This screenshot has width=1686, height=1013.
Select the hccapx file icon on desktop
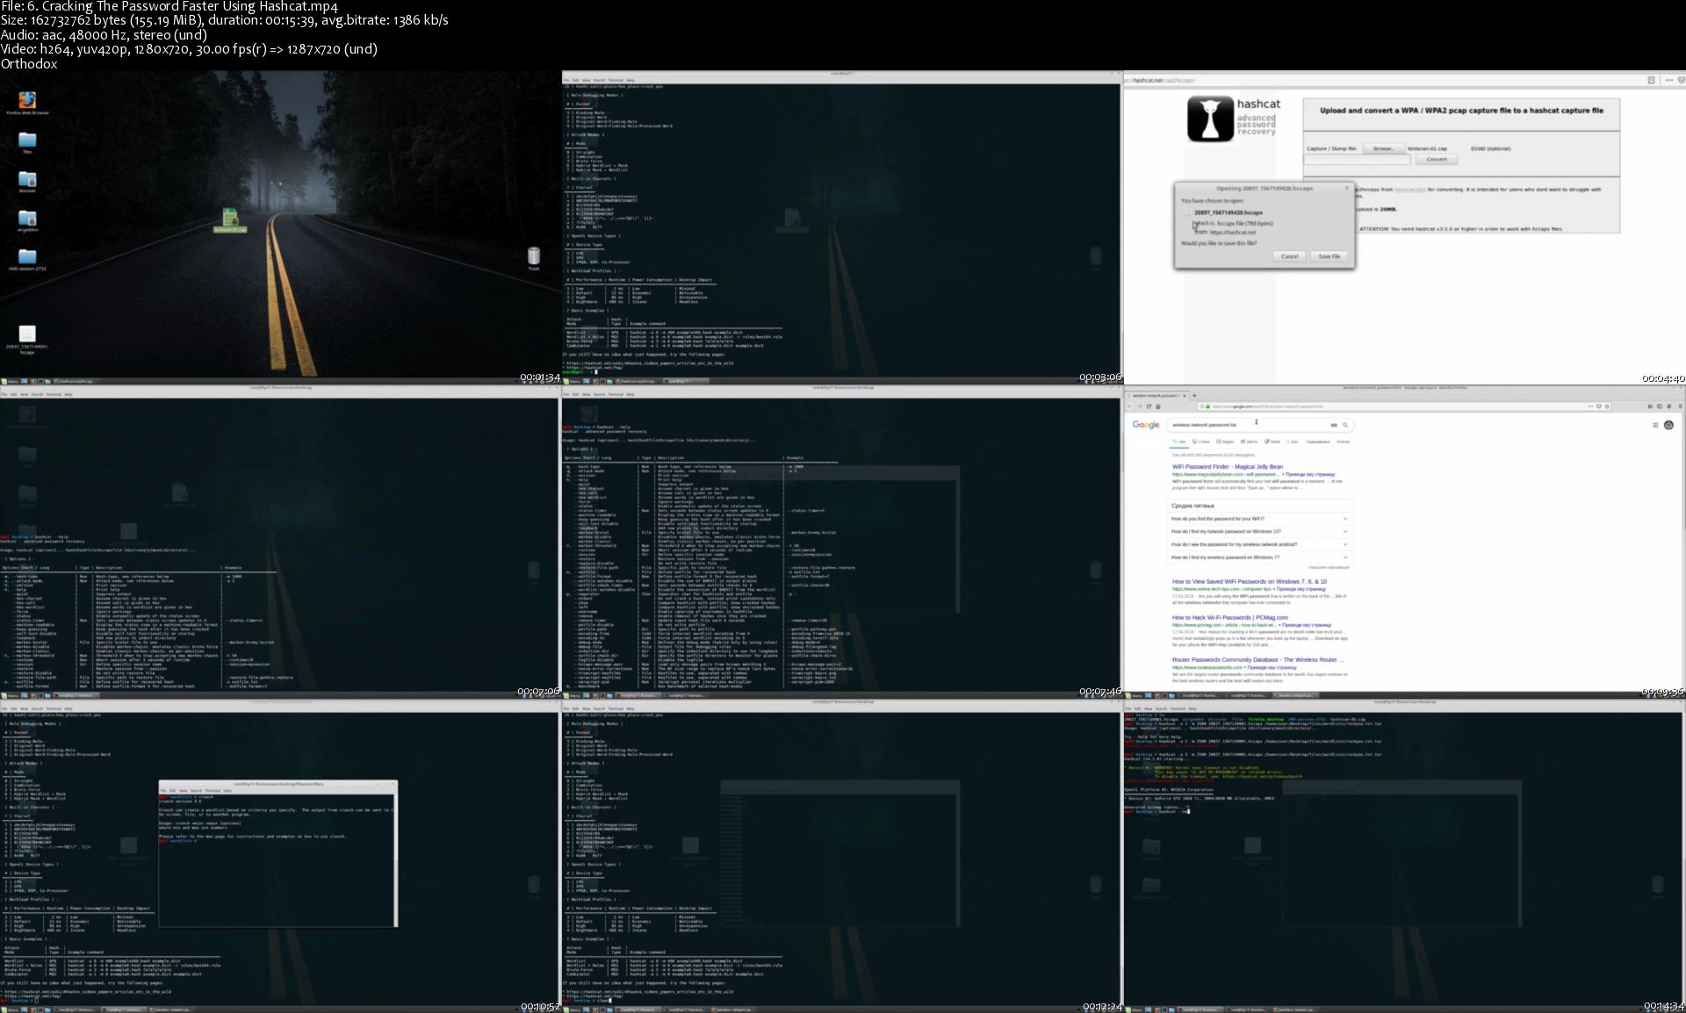(27, 334)
